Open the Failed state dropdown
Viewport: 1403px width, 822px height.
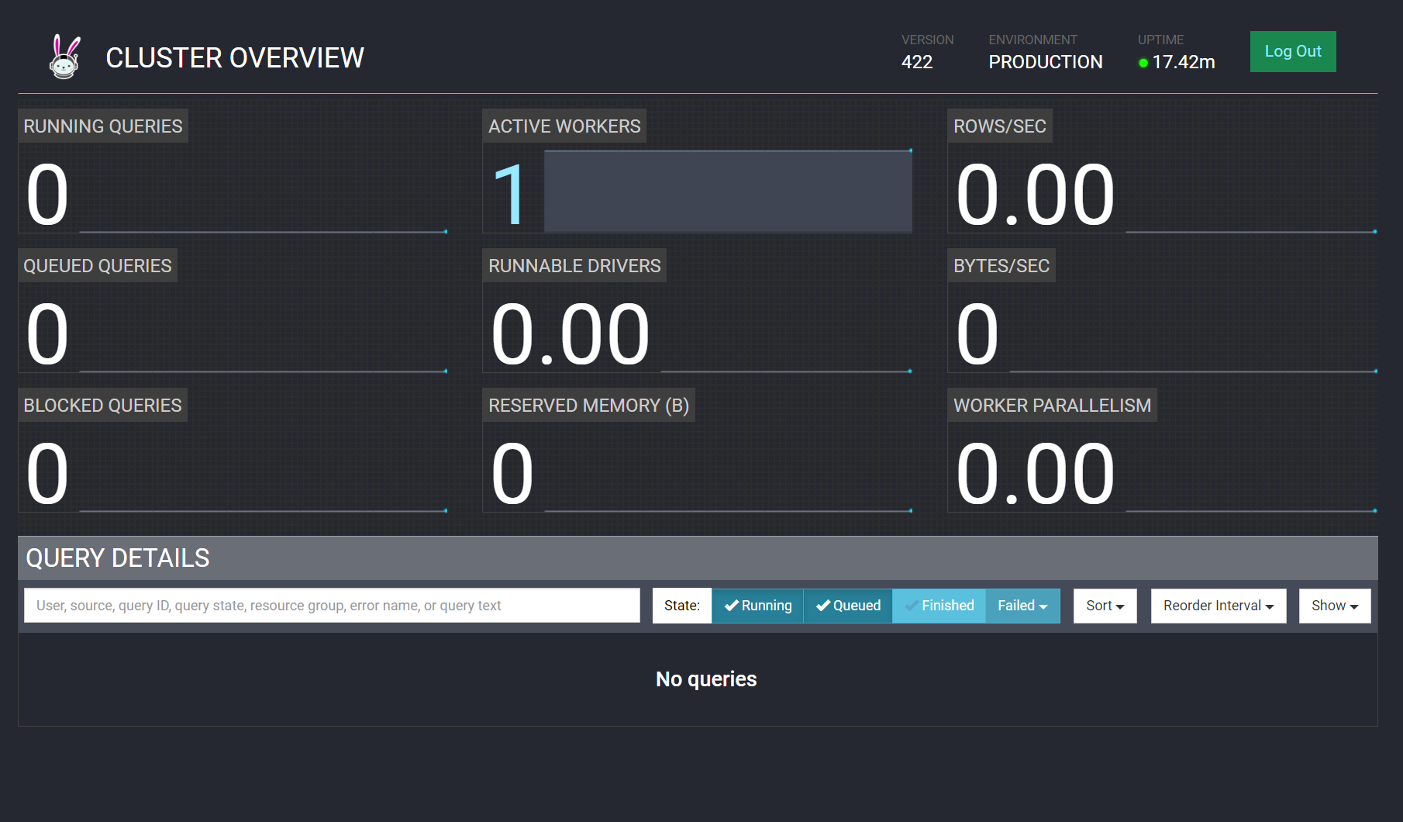[1022, 606]
